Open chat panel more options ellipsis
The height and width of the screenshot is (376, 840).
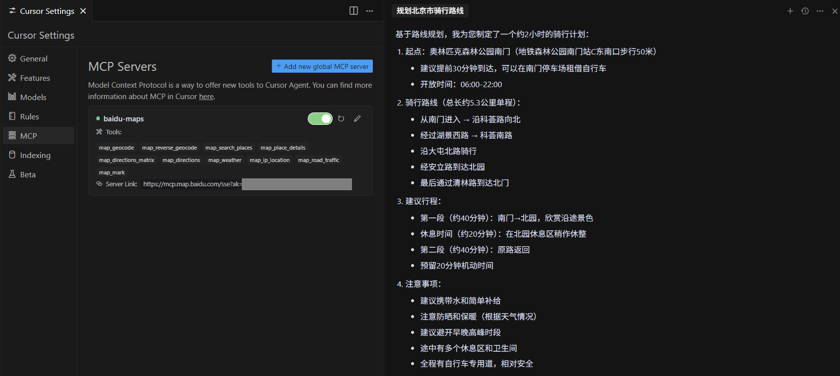[x=820, y=11]
